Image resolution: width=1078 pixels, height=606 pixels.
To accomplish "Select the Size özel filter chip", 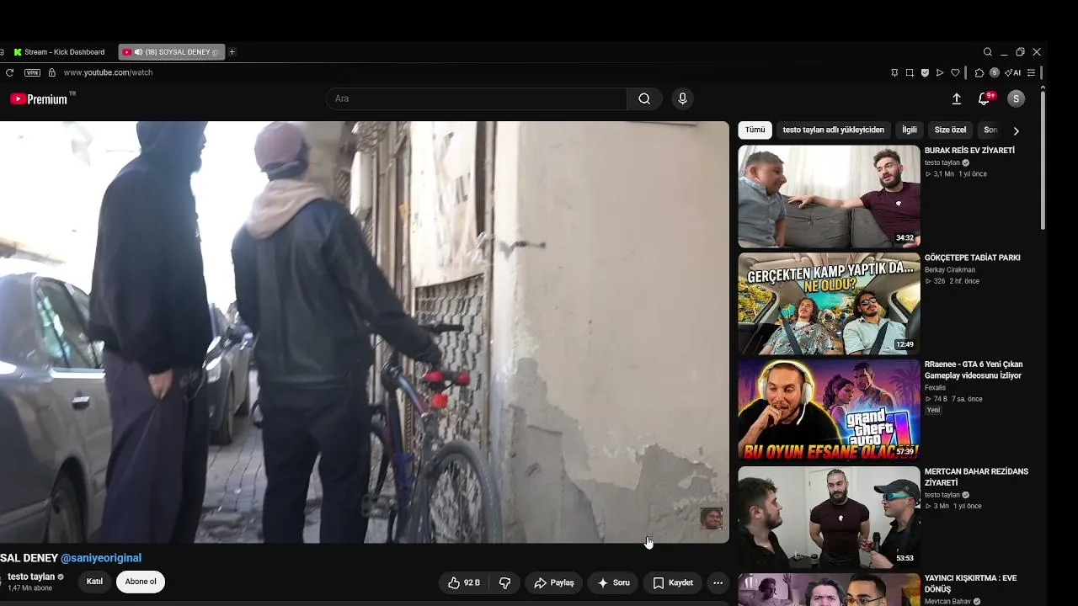I will click(951, 130).
